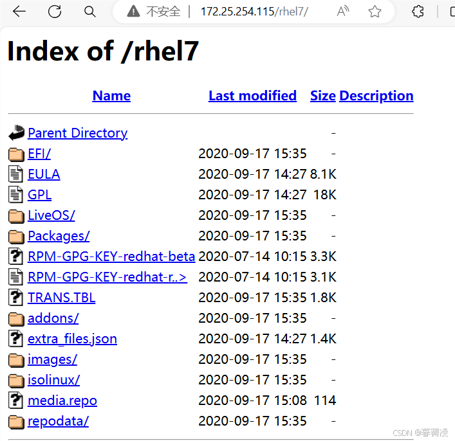Click the redhat-r..> key size 3.1K

coord(323,277)
